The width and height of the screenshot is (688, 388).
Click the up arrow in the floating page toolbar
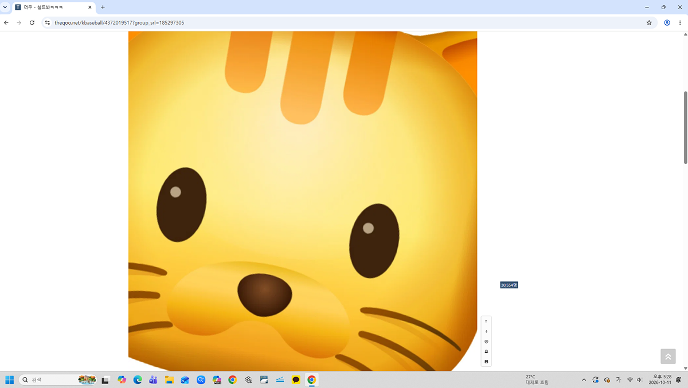(486, 322)
